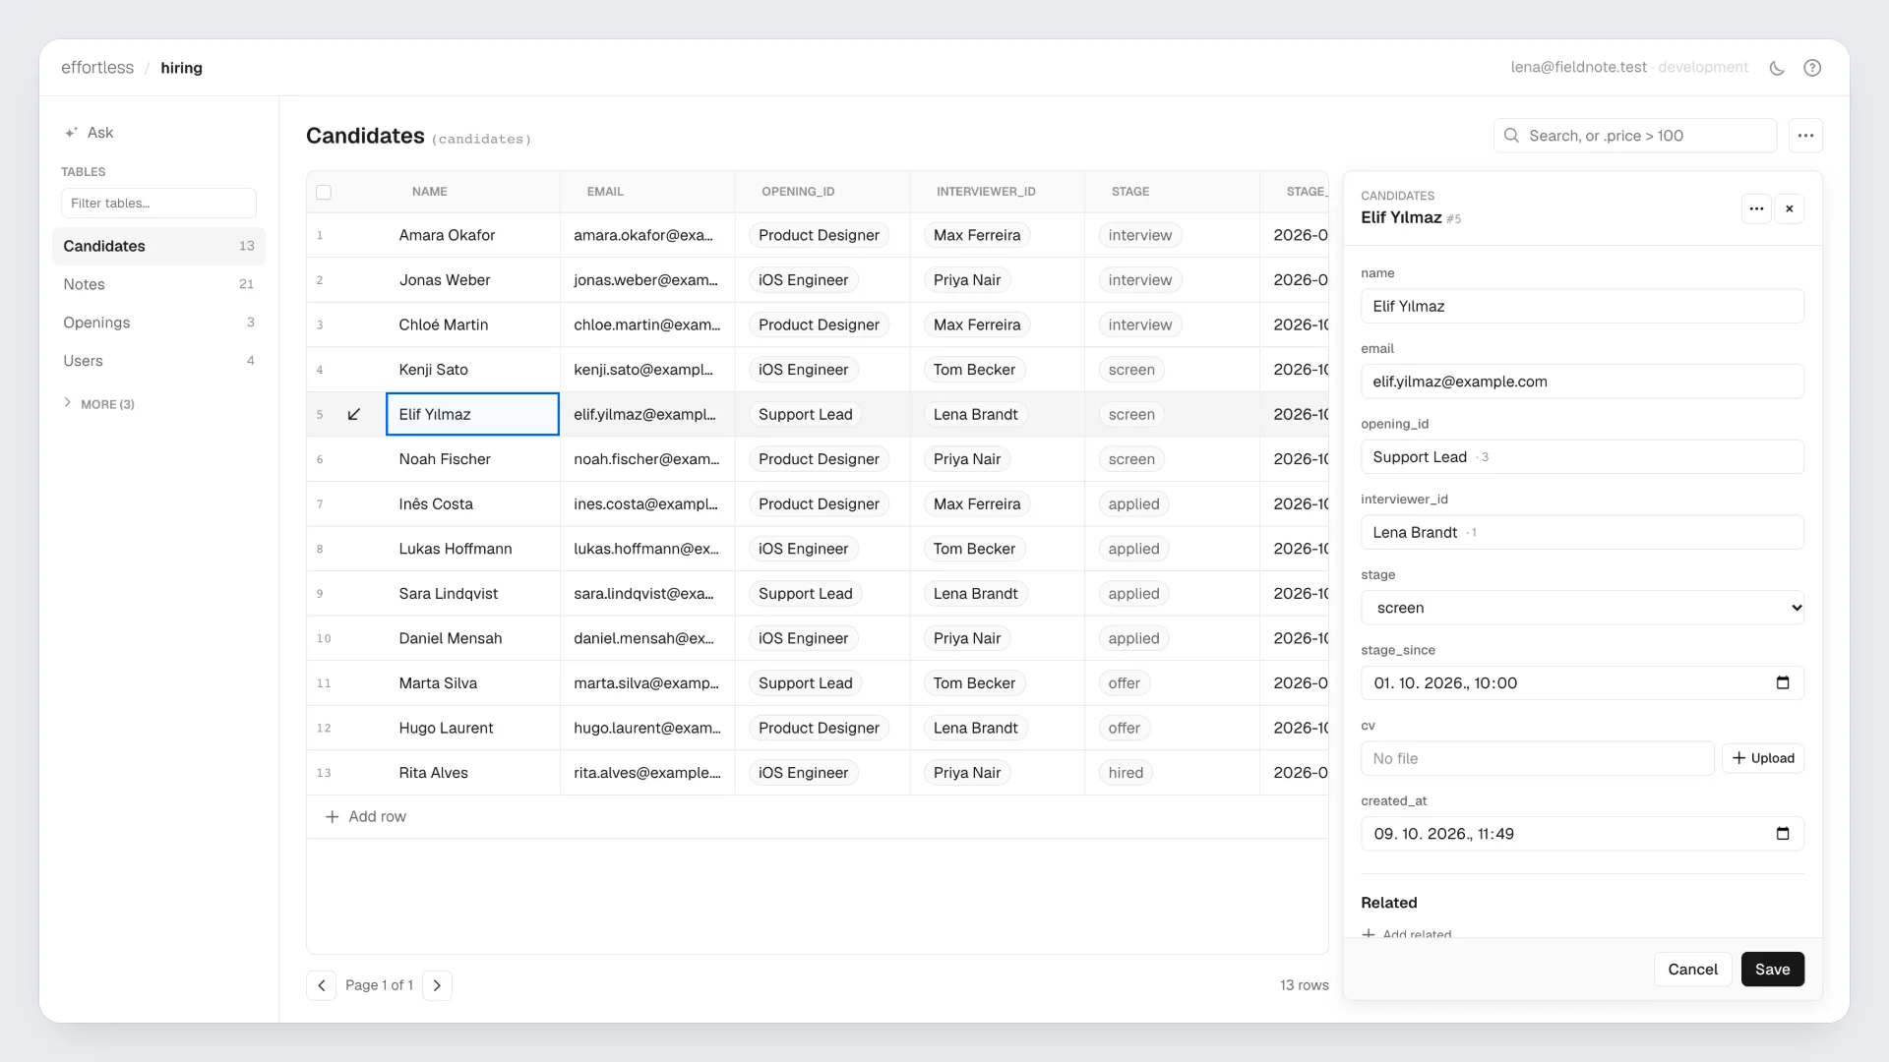Click Tom Becker interviewer in Kenji Sato row
The image size is (1889, 1062).
point(974,370)
